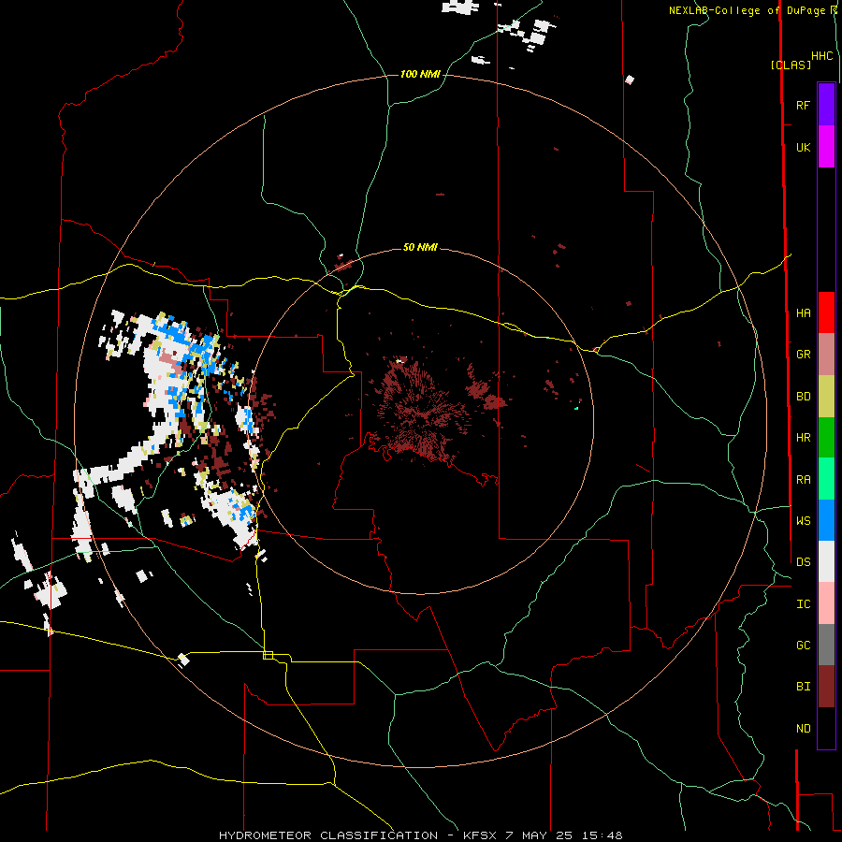Click the RA legend label
The width and height of the screenshot is (842, 842).
click(x=803, y=480)
